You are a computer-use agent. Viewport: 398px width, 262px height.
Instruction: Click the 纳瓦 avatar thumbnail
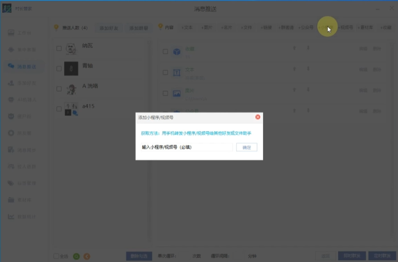pyautogui.click(x=71, y=48)
